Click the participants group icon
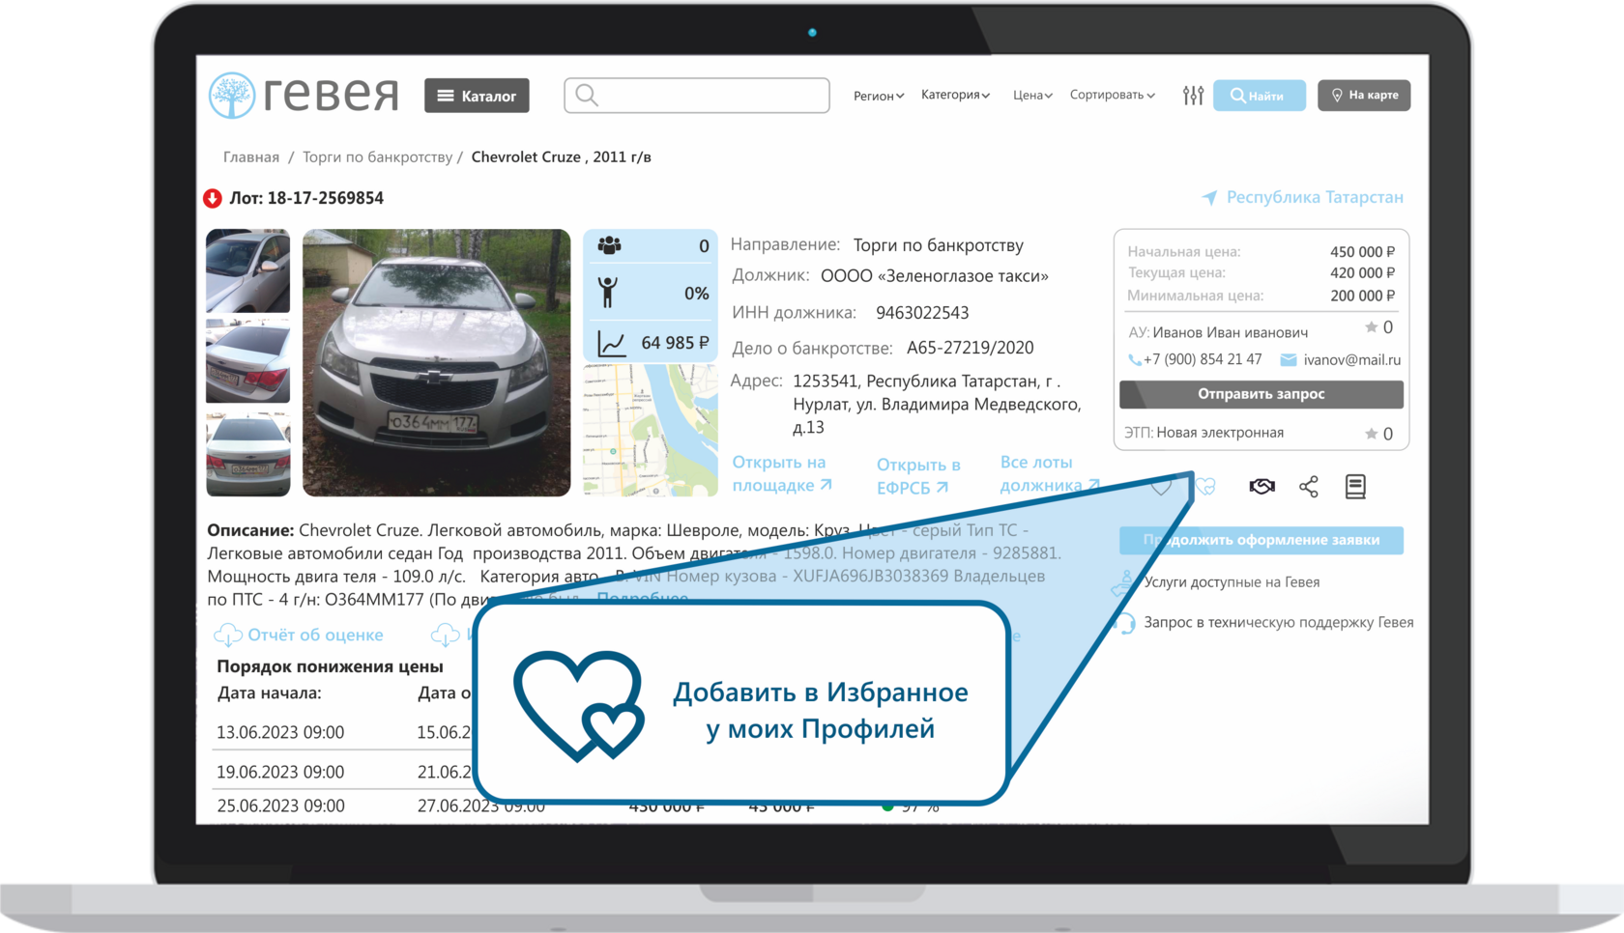This screenshot has height=933, width=1624. (x=609, y=245)
